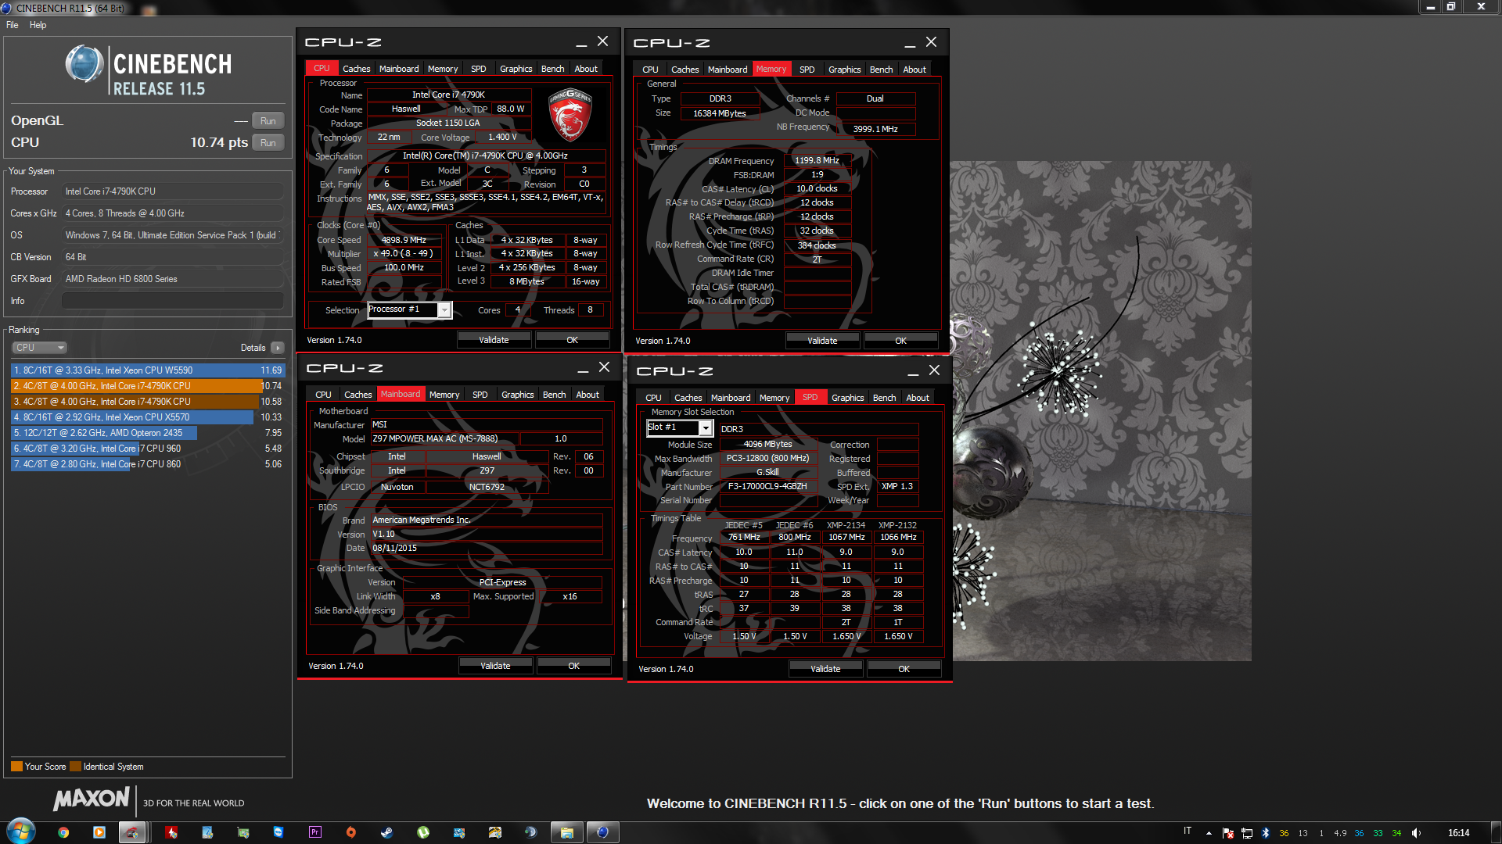Click OK in CPU-Z Mainboard window
Image resolution: width=1502 pixels, height=844 pixels.
[x=573, y=666]
